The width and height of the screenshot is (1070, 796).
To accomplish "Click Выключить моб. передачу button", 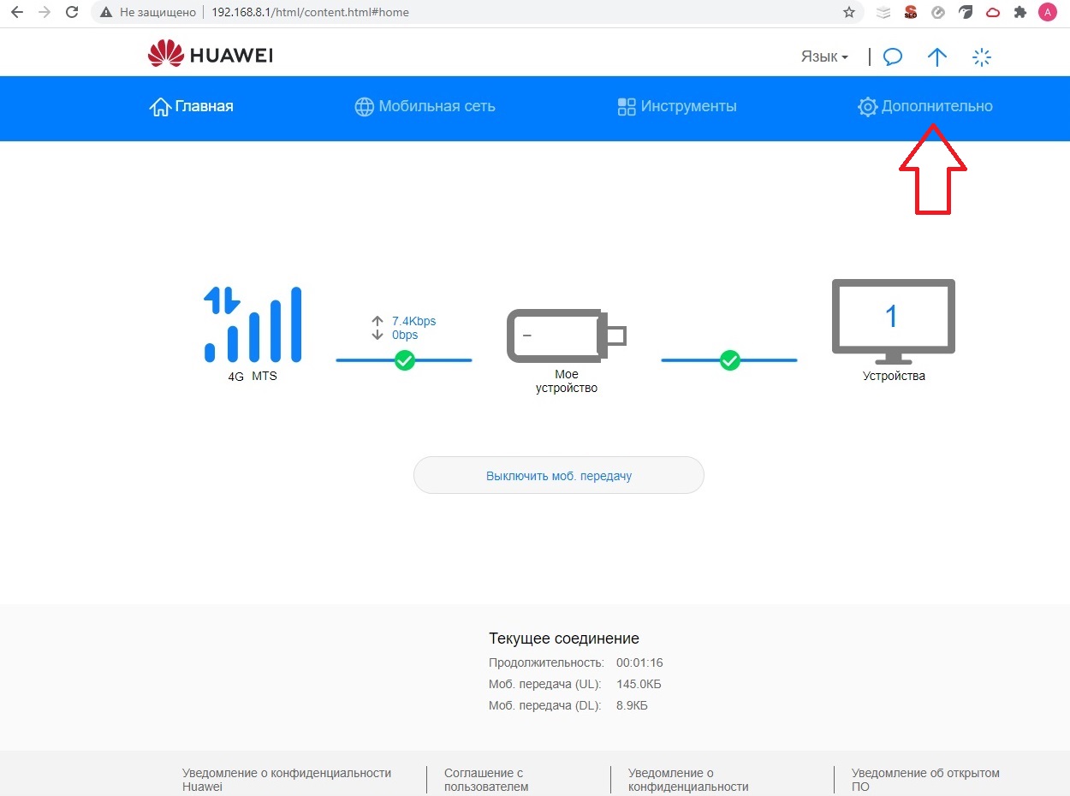I will tap(559, 475).
